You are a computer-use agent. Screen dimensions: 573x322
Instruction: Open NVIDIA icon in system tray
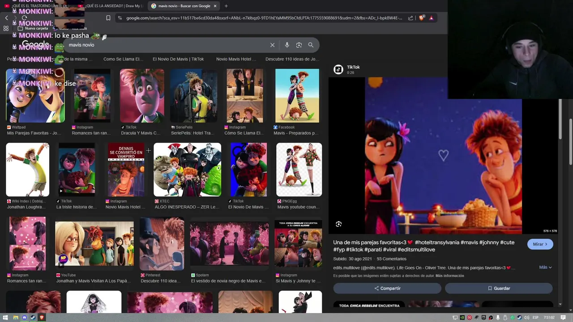click(x=462, y=318)
